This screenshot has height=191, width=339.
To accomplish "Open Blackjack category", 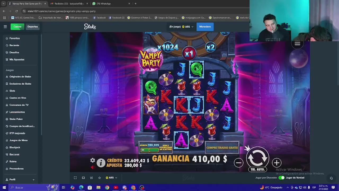I will pyautogui.click(x=15, y=147).
